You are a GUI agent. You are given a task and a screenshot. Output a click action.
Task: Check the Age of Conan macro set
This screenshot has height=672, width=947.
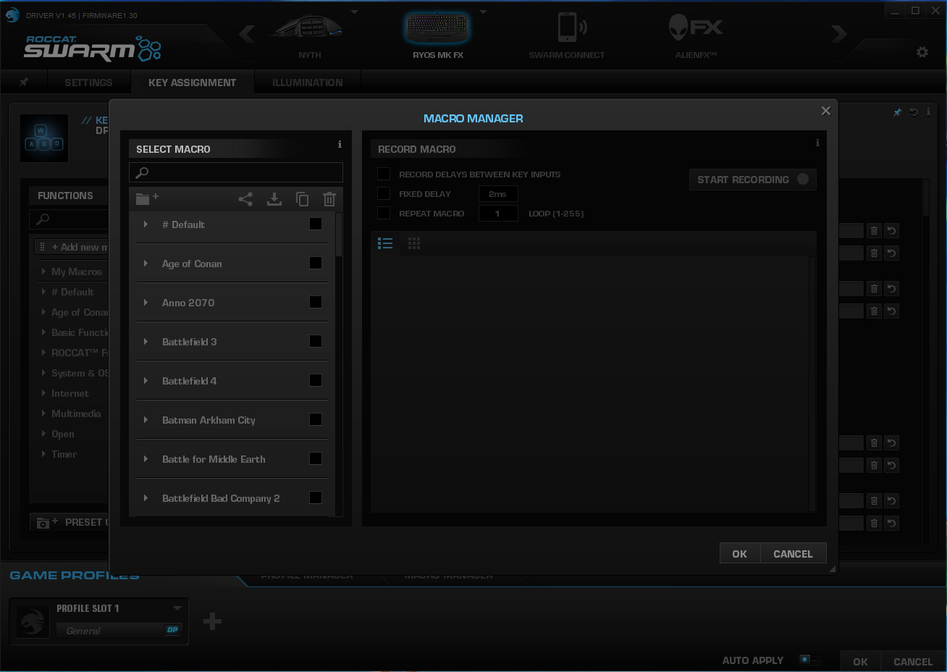tap(316, 263)
